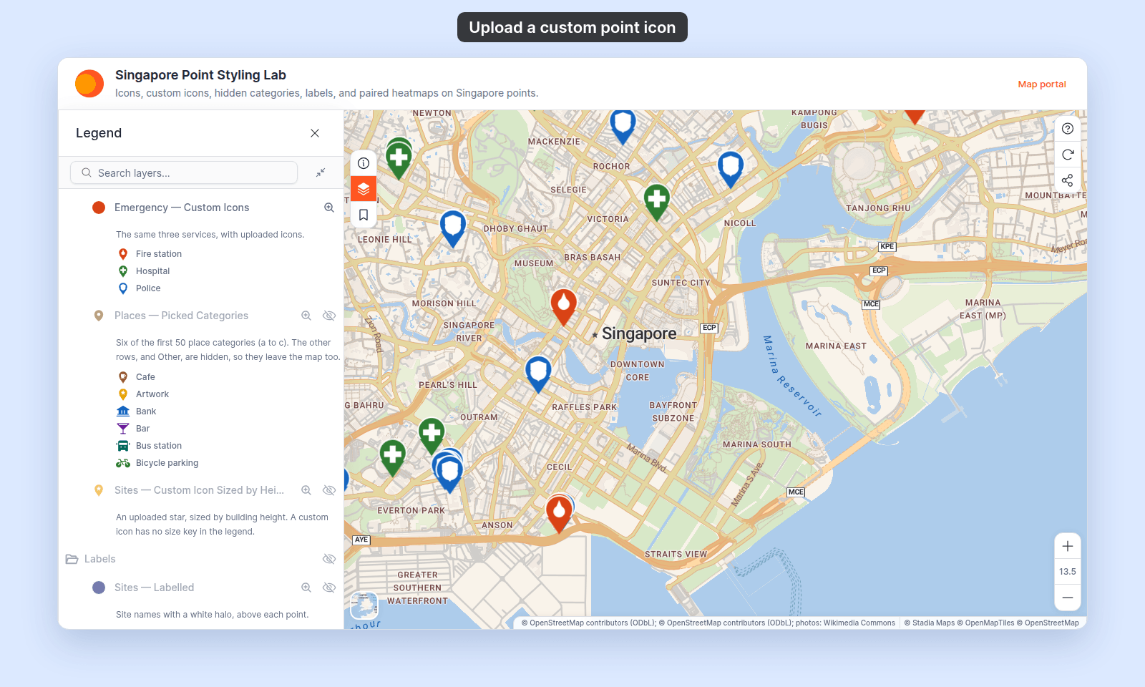Click the police marker near Leonie Hill
This screenshot has height=687, width=1145.
[453, 228]
